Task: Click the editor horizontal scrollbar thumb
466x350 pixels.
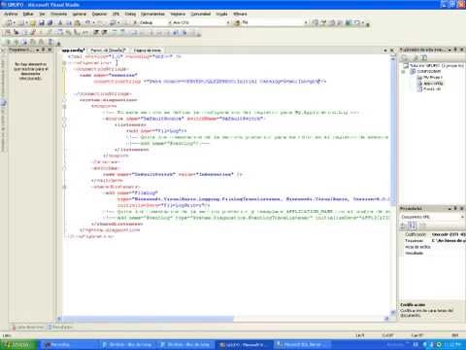Action: [x=148, y=319]
